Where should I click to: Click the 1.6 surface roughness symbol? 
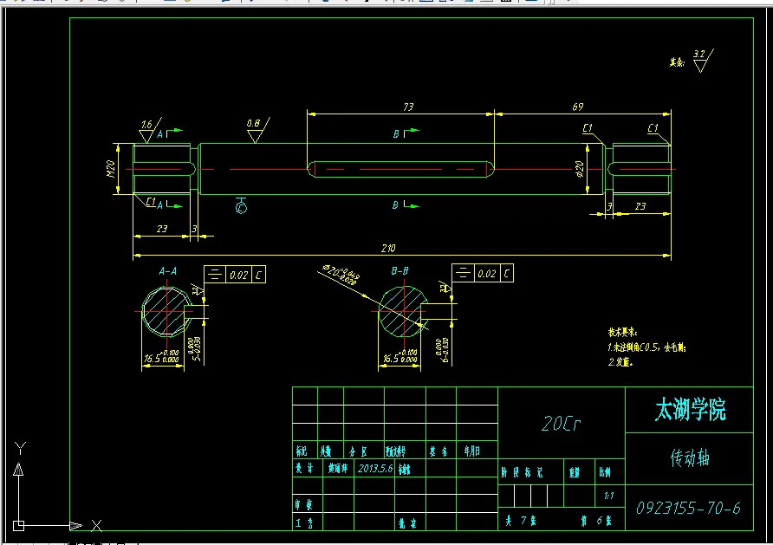(x=148, y=131)
